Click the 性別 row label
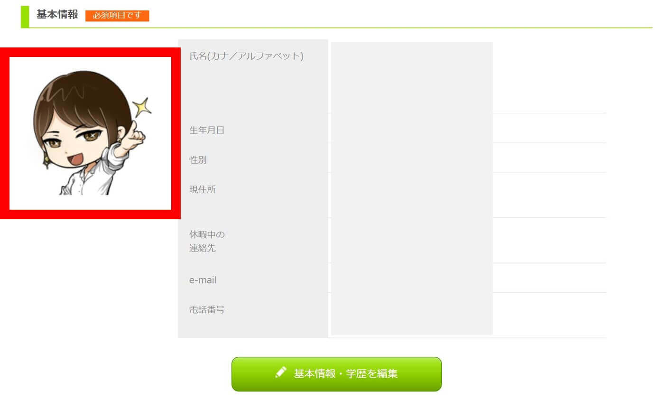 click(198, 159)
